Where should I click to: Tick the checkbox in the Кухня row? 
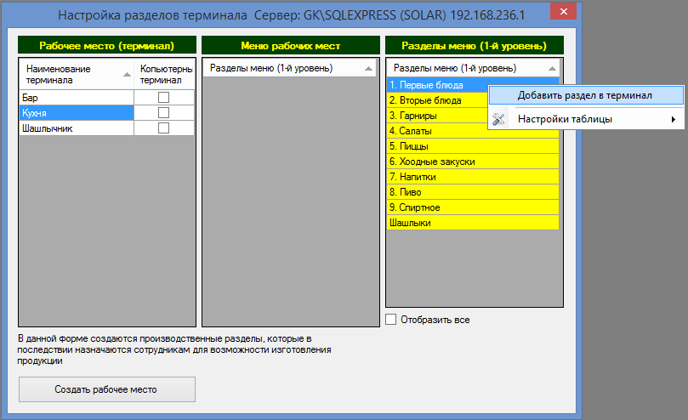pyautogui.click(x=163, y=113)
